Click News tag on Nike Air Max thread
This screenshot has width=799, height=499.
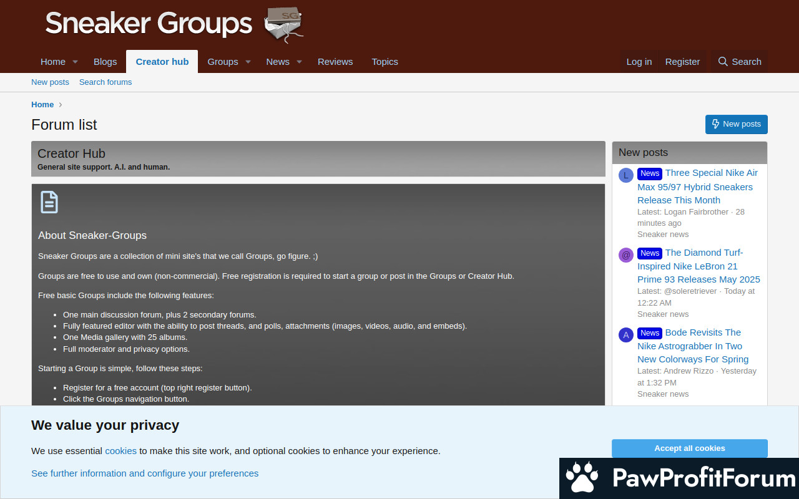650,173
